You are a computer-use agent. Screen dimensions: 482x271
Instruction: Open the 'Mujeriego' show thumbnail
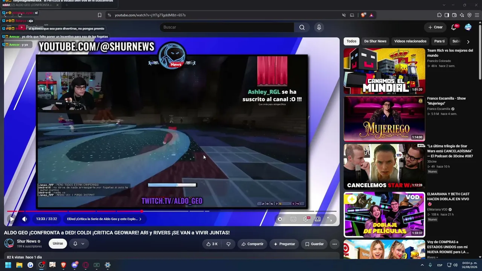(384, 119)
